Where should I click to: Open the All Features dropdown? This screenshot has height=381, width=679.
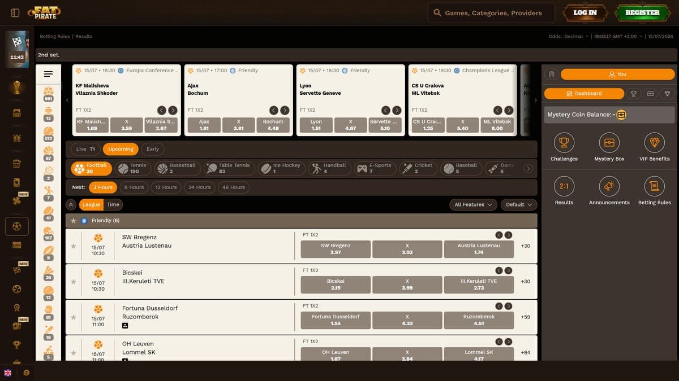click(x=474, y=204)
